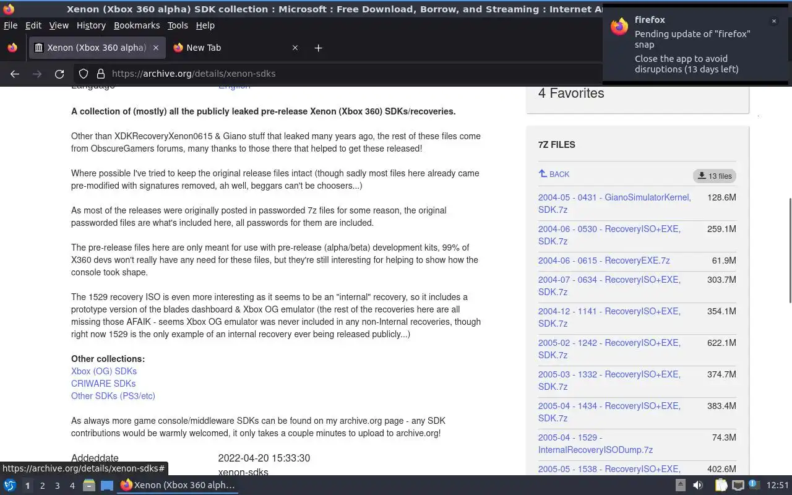Switch to workspace 2
The image size is (792, 495).
[x=42, y=486]
